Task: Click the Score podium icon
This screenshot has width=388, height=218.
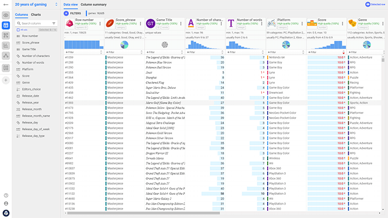Action: click(x=312, y=24)
